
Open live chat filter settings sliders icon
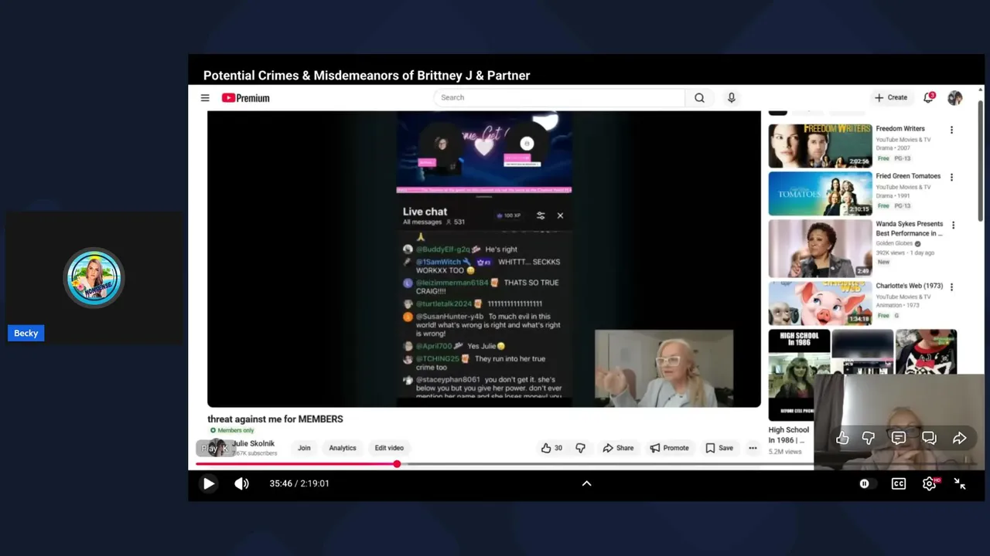(x=541, y=215)
